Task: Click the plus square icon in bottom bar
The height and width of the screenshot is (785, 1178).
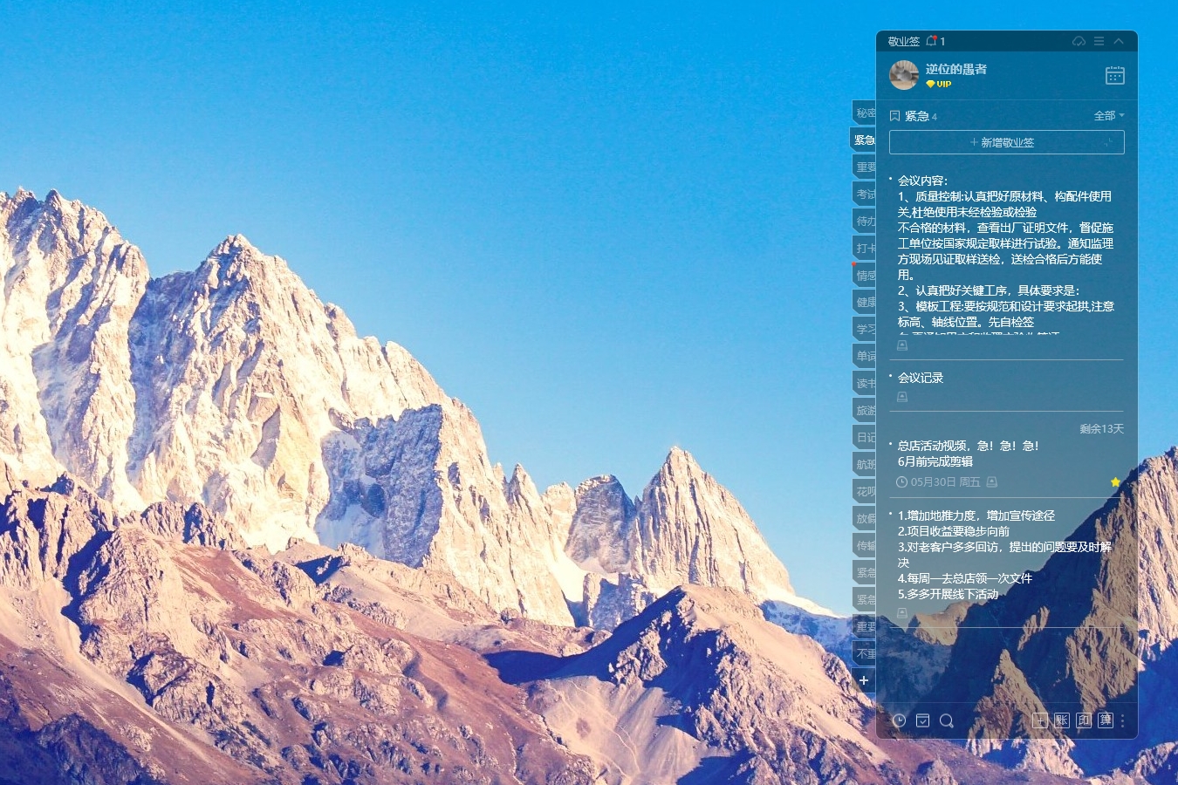Action: pyautogui.click(x=1039, y=720)
